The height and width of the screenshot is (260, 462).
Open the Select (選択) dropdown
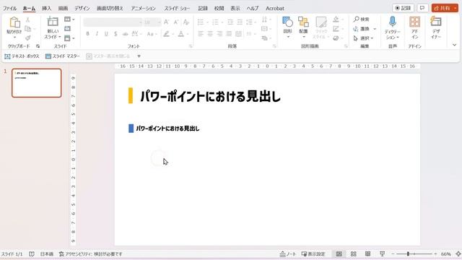[x=363, y=38]
